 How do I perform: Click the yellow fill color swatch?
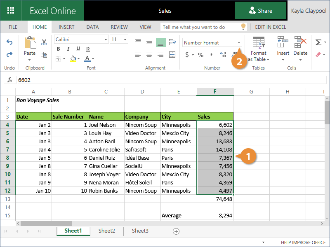73,59
